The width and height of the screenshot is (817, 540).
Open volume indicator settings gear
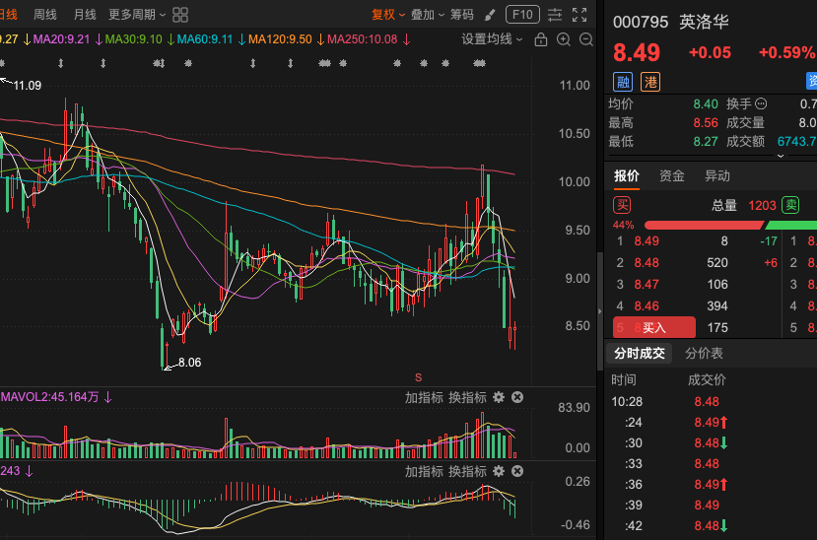click(x=499, y=397)
